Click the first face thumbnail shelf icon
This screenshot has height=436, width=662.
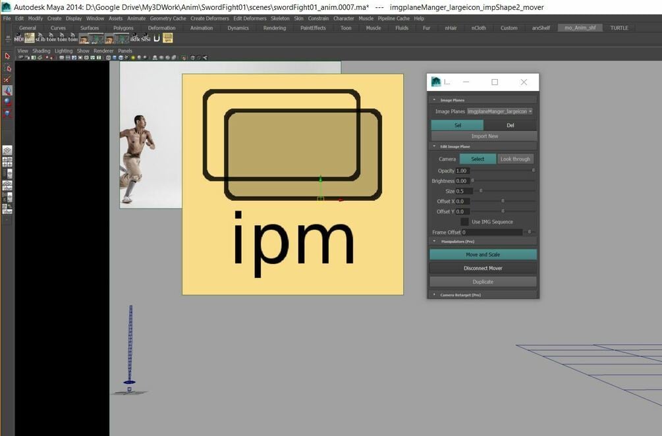pos(84,38)
